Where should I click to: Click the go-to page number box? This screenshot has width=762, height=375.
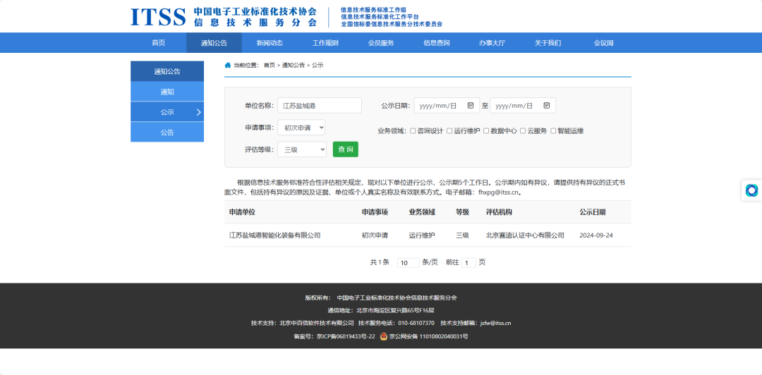[468, 262]
